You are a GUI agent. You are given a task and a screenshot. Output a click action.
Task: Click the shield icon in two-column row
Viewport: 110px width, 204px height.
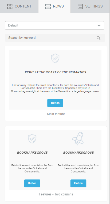(32, 139)
